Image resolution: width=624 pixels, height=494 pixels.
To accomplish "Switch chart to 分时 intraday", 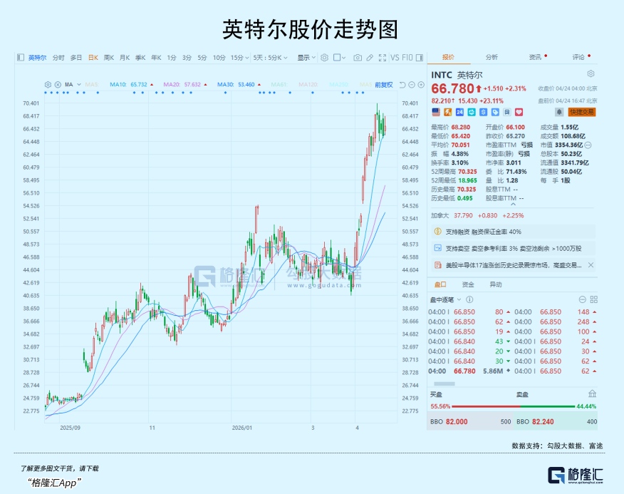I will pos(58,58).
